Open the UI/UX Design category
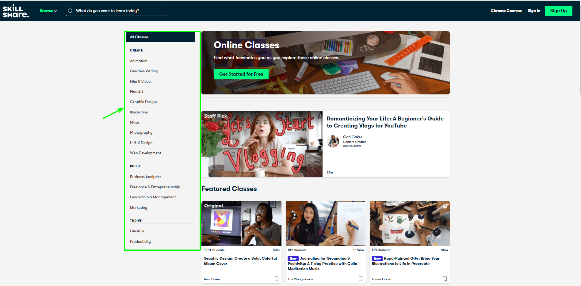The image size is (581, 286). (141, 143)
